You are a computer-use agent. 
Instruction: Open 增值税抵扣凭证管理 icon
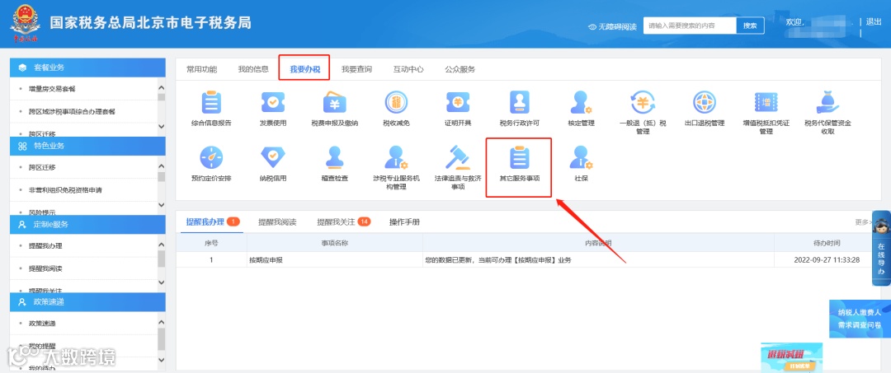pos(766,103)
